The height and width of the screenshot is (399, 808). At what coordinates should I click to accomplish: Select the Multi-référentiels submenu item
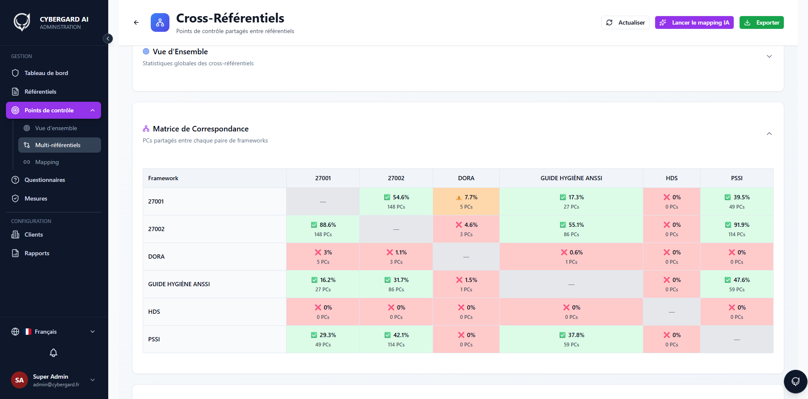point(59,145)
